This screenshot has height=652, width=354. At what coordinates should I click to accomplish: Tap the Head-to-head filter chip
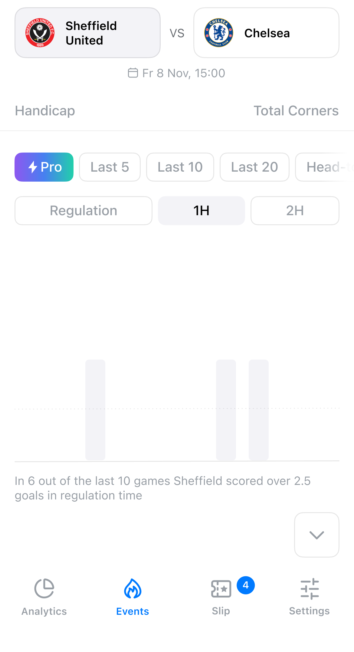coord(325,167)
